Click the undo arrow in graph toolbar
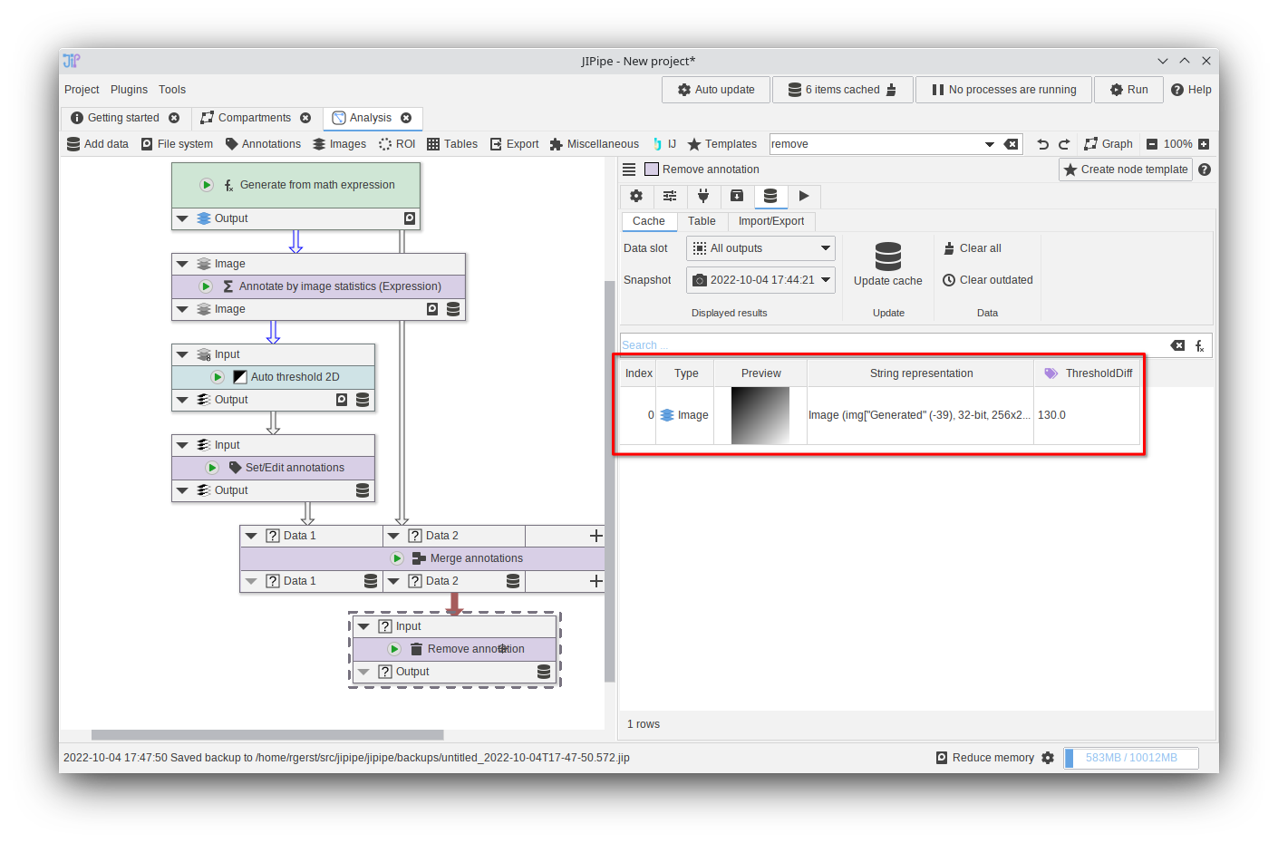This screenshot has height=843, width=1278. point(1042,144)
